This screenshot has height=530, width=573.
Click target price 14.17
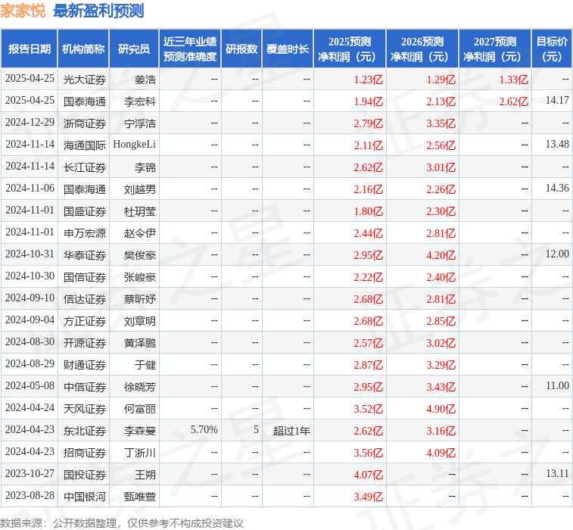557,100
